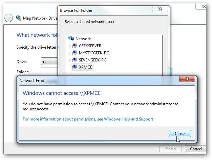Open the Windows Help and Support permissions link
The height and width of the screenshot is (160, 212).
click(88, 119)
